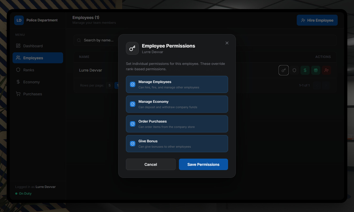
Task: Click the Purchases cart icon in the sidebar
Action: click(18, 94)
